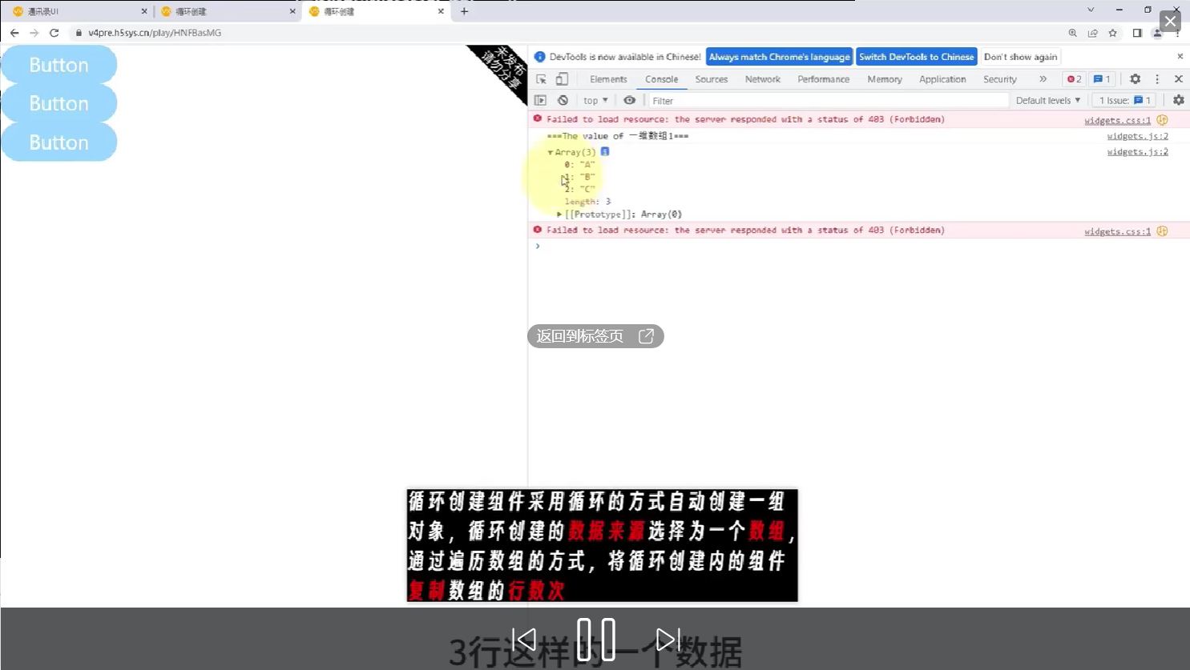
Task: Close the video overlay with X
Action: (x=1171, y=21)
